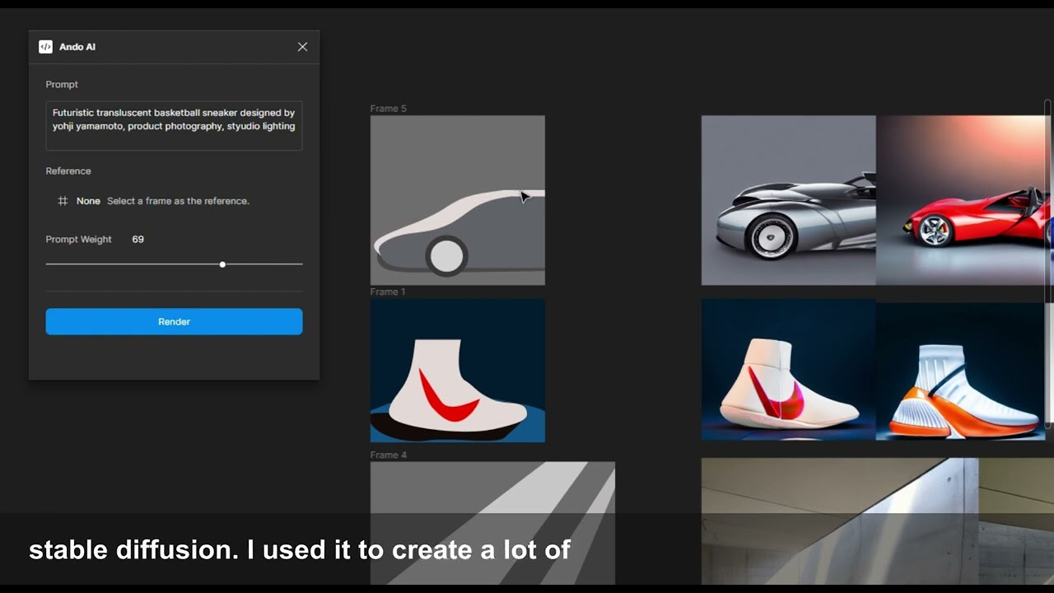Click 'Select a frame as the reference.' hint
Screen dimensions: 1054x593
pos(178,201)
